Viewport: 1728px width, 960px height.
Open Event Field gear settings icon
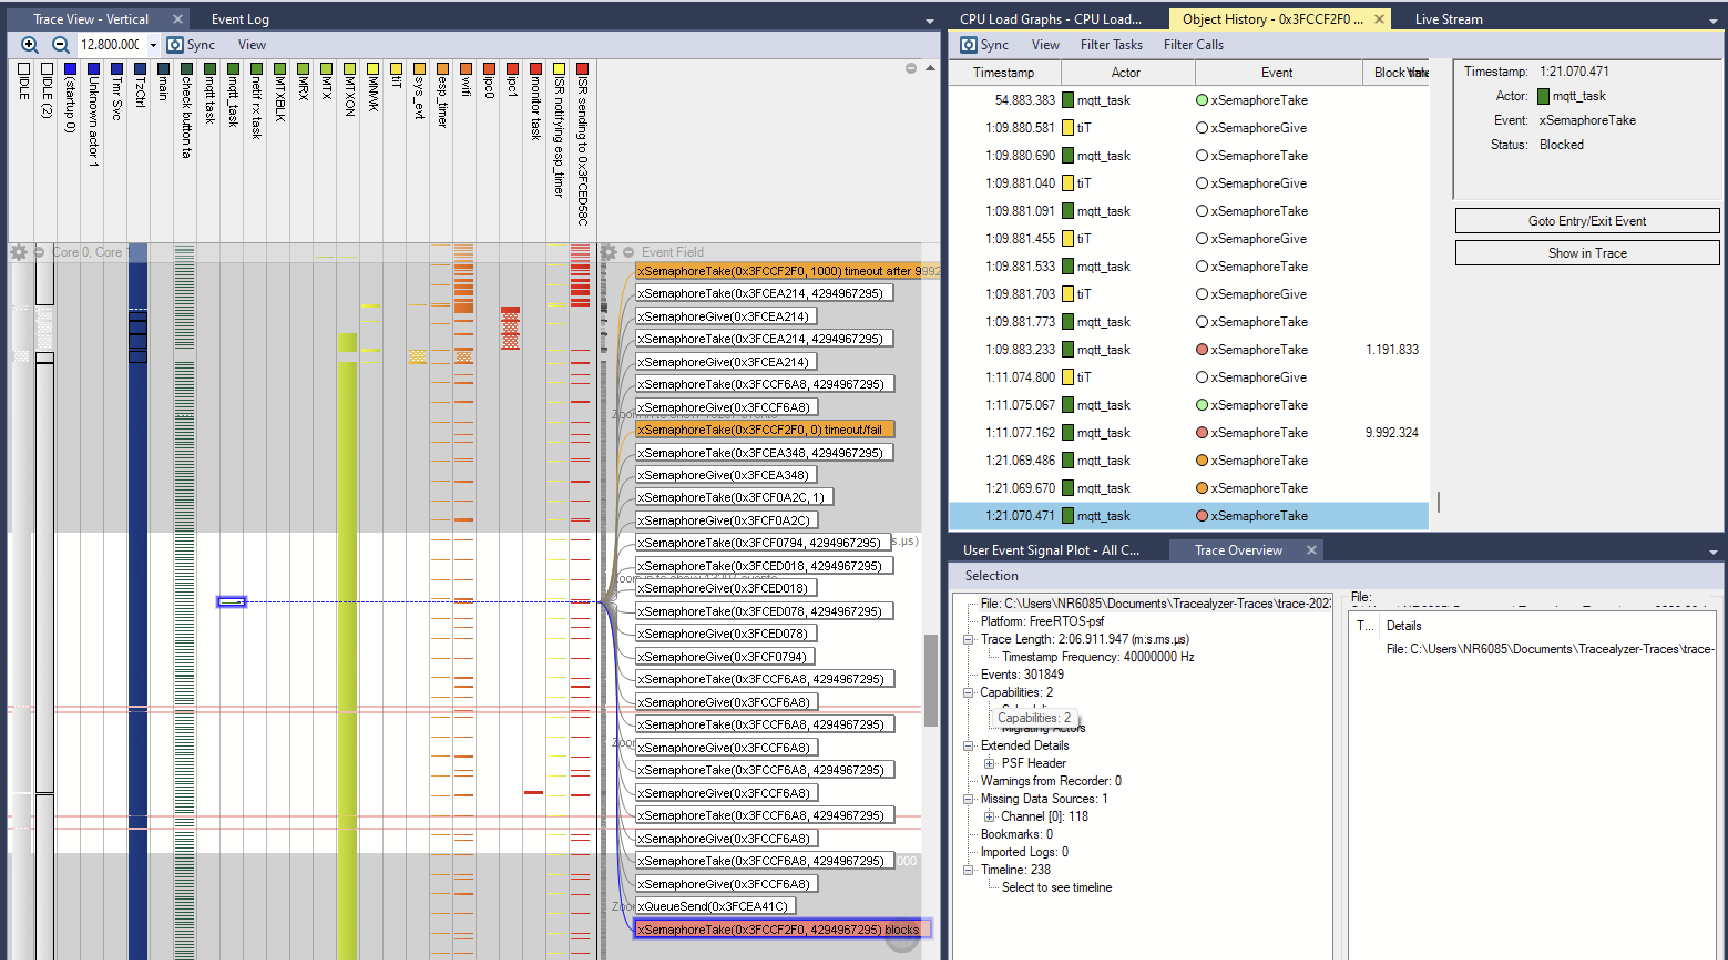609,252
